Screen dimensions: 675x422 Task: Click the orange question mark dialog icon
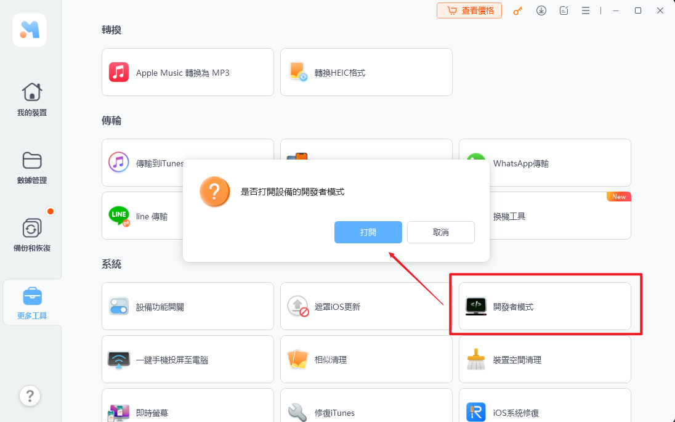coord(214,192)
